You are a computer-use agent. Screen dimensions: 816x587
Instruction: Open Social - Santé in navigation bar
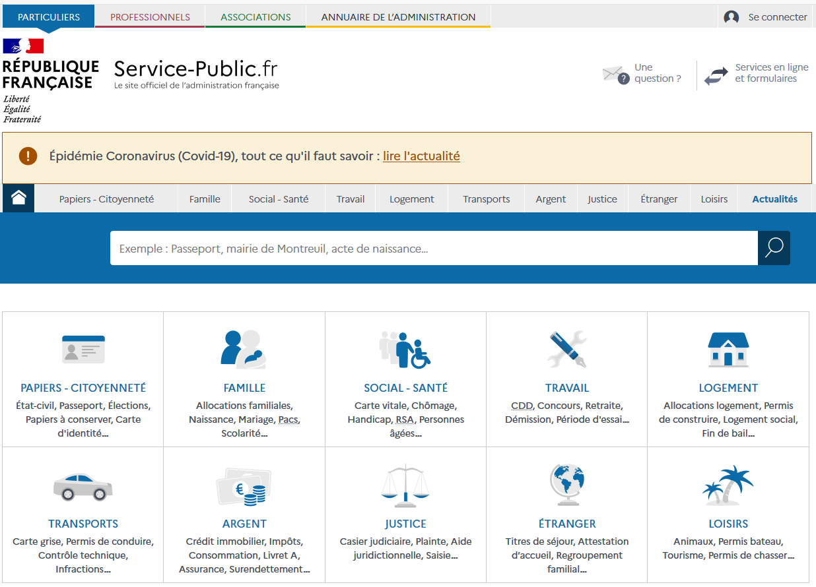pyautogui.click(x=279, y=199)
